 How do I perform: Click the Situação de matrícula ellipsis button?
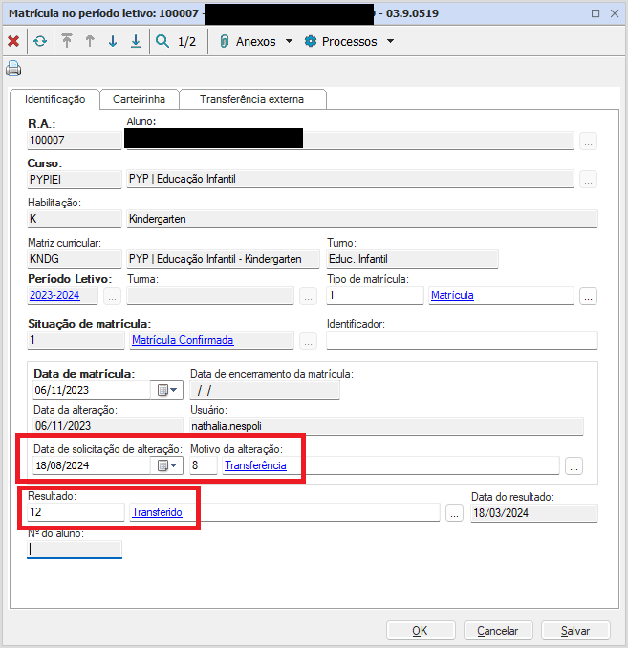tap(308, 340)
